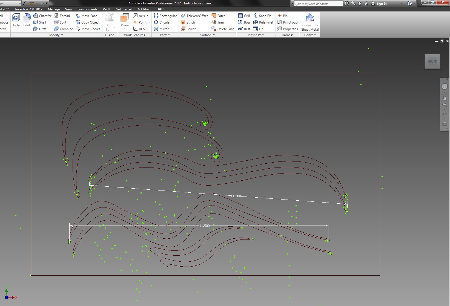Viewport: 450px width, 306px height.
Task: Open the Add-Ins tab
Action: coord(143,9)
